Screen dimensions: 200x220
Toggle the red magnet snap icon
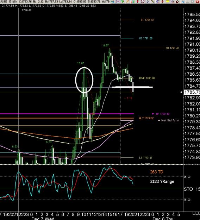pyautogui.click(x=177, y=1)
